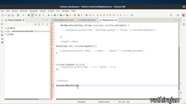The width and height of the screenshot is (186, 104).
Task: Open the Project menu
Action: click(x=51, y=11)
